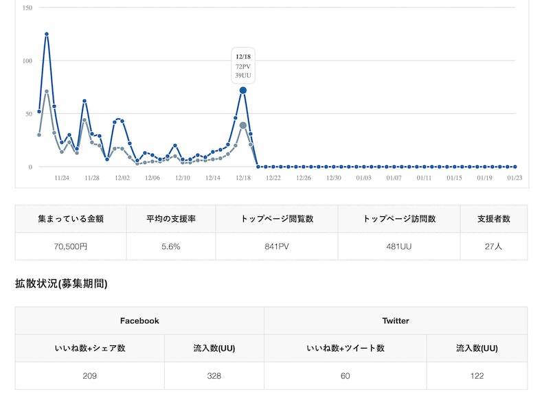This screenshot has height=398, width=542.
Task: Select the highest blue peak near 125 page views
Action: click(47, 34)
